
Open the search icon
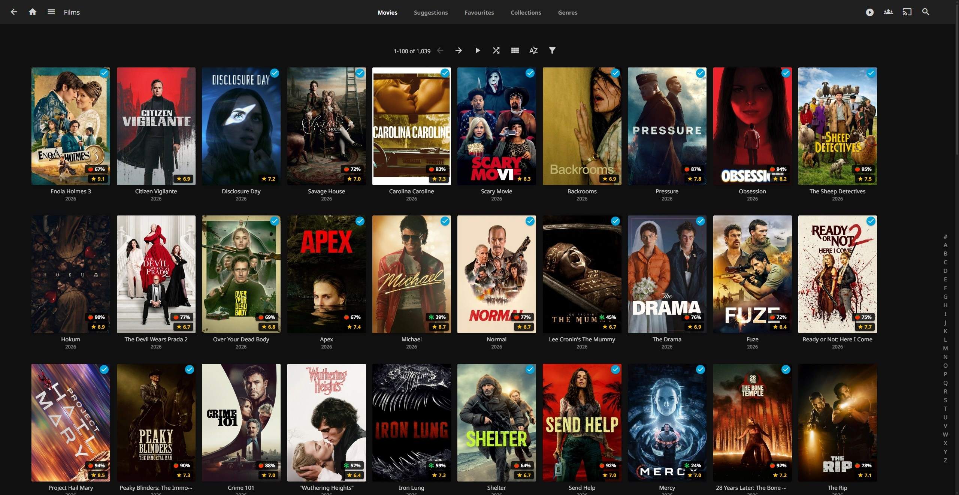pyautogui.click(x=926, y=12)
